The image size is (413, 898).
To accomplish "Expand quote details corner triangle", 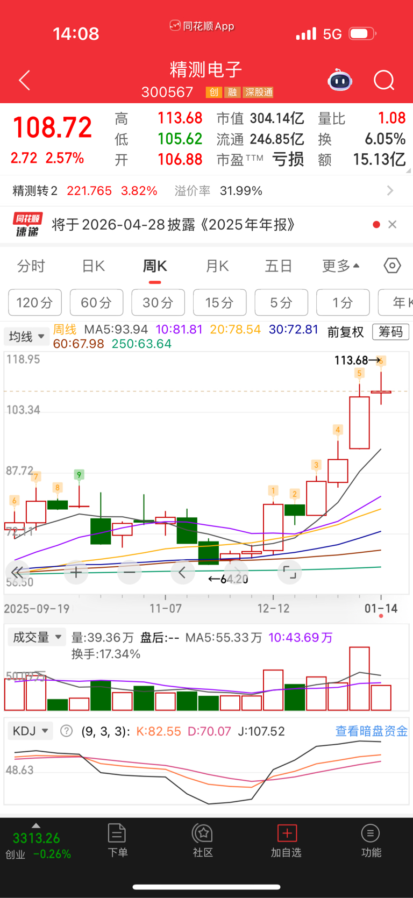I will (409, 170).
